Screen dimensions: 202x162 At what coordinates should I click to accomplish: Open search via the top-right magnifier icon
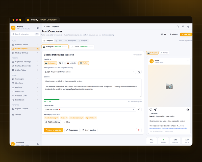pyautogui.click(x=178, y=27)
